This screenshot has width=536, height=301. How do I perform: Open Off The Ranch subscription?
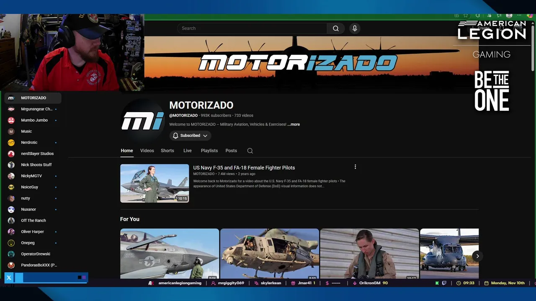(x=33, y=221)
